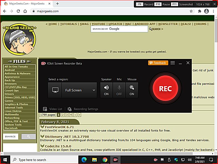Screen dimensions: 218x164
Task: Open the volume tray icon
Action: click(190, 160)
